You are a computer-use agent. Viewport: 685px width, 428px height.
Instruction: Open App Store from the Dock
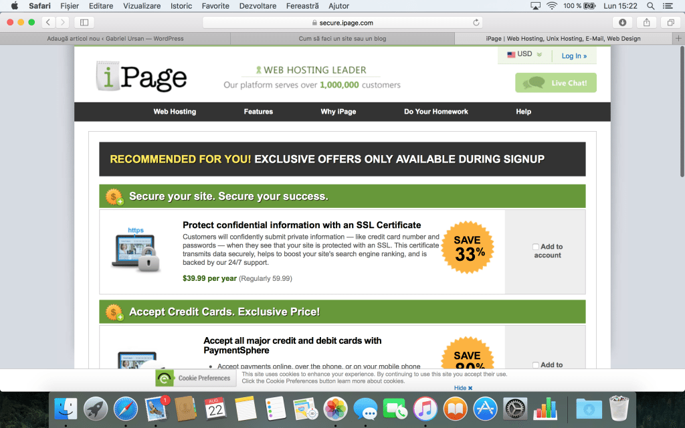click(486, 409)
